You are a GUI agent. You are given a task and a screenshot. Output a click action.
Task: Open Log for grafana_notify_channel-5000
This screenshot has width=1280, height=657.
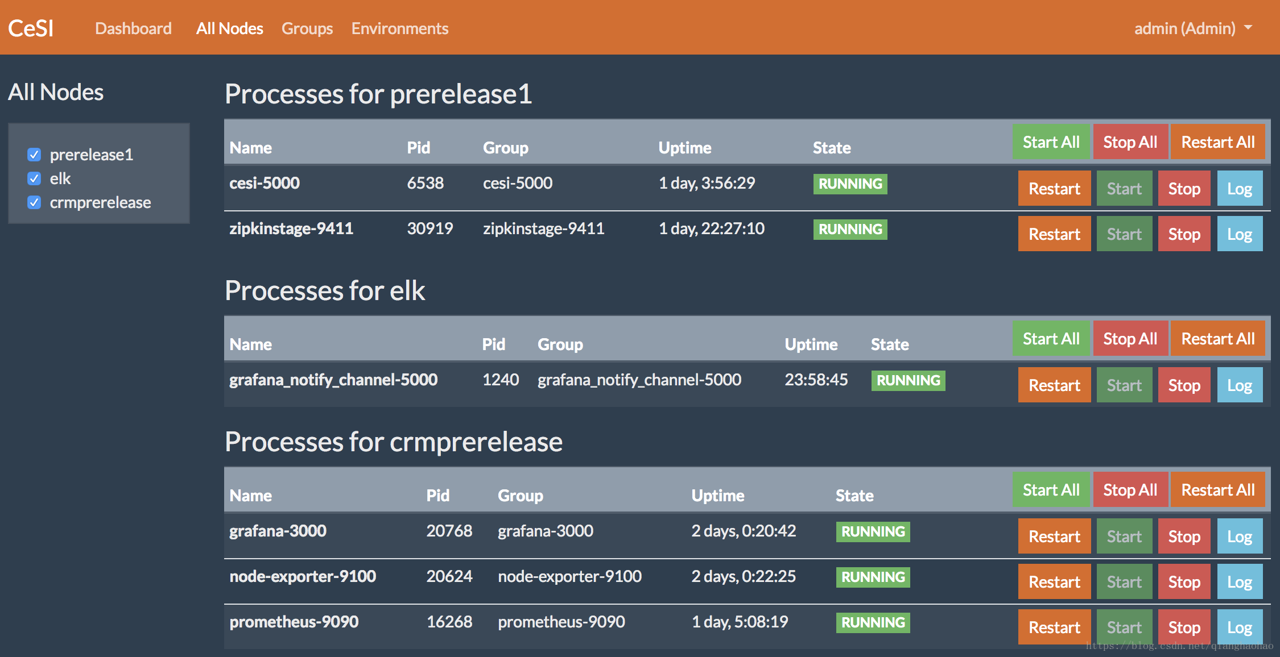[x=1240, y=385]
